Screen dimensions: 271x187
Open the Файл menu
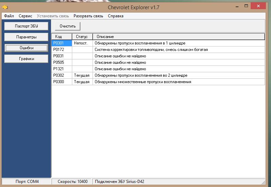[9, 16]
